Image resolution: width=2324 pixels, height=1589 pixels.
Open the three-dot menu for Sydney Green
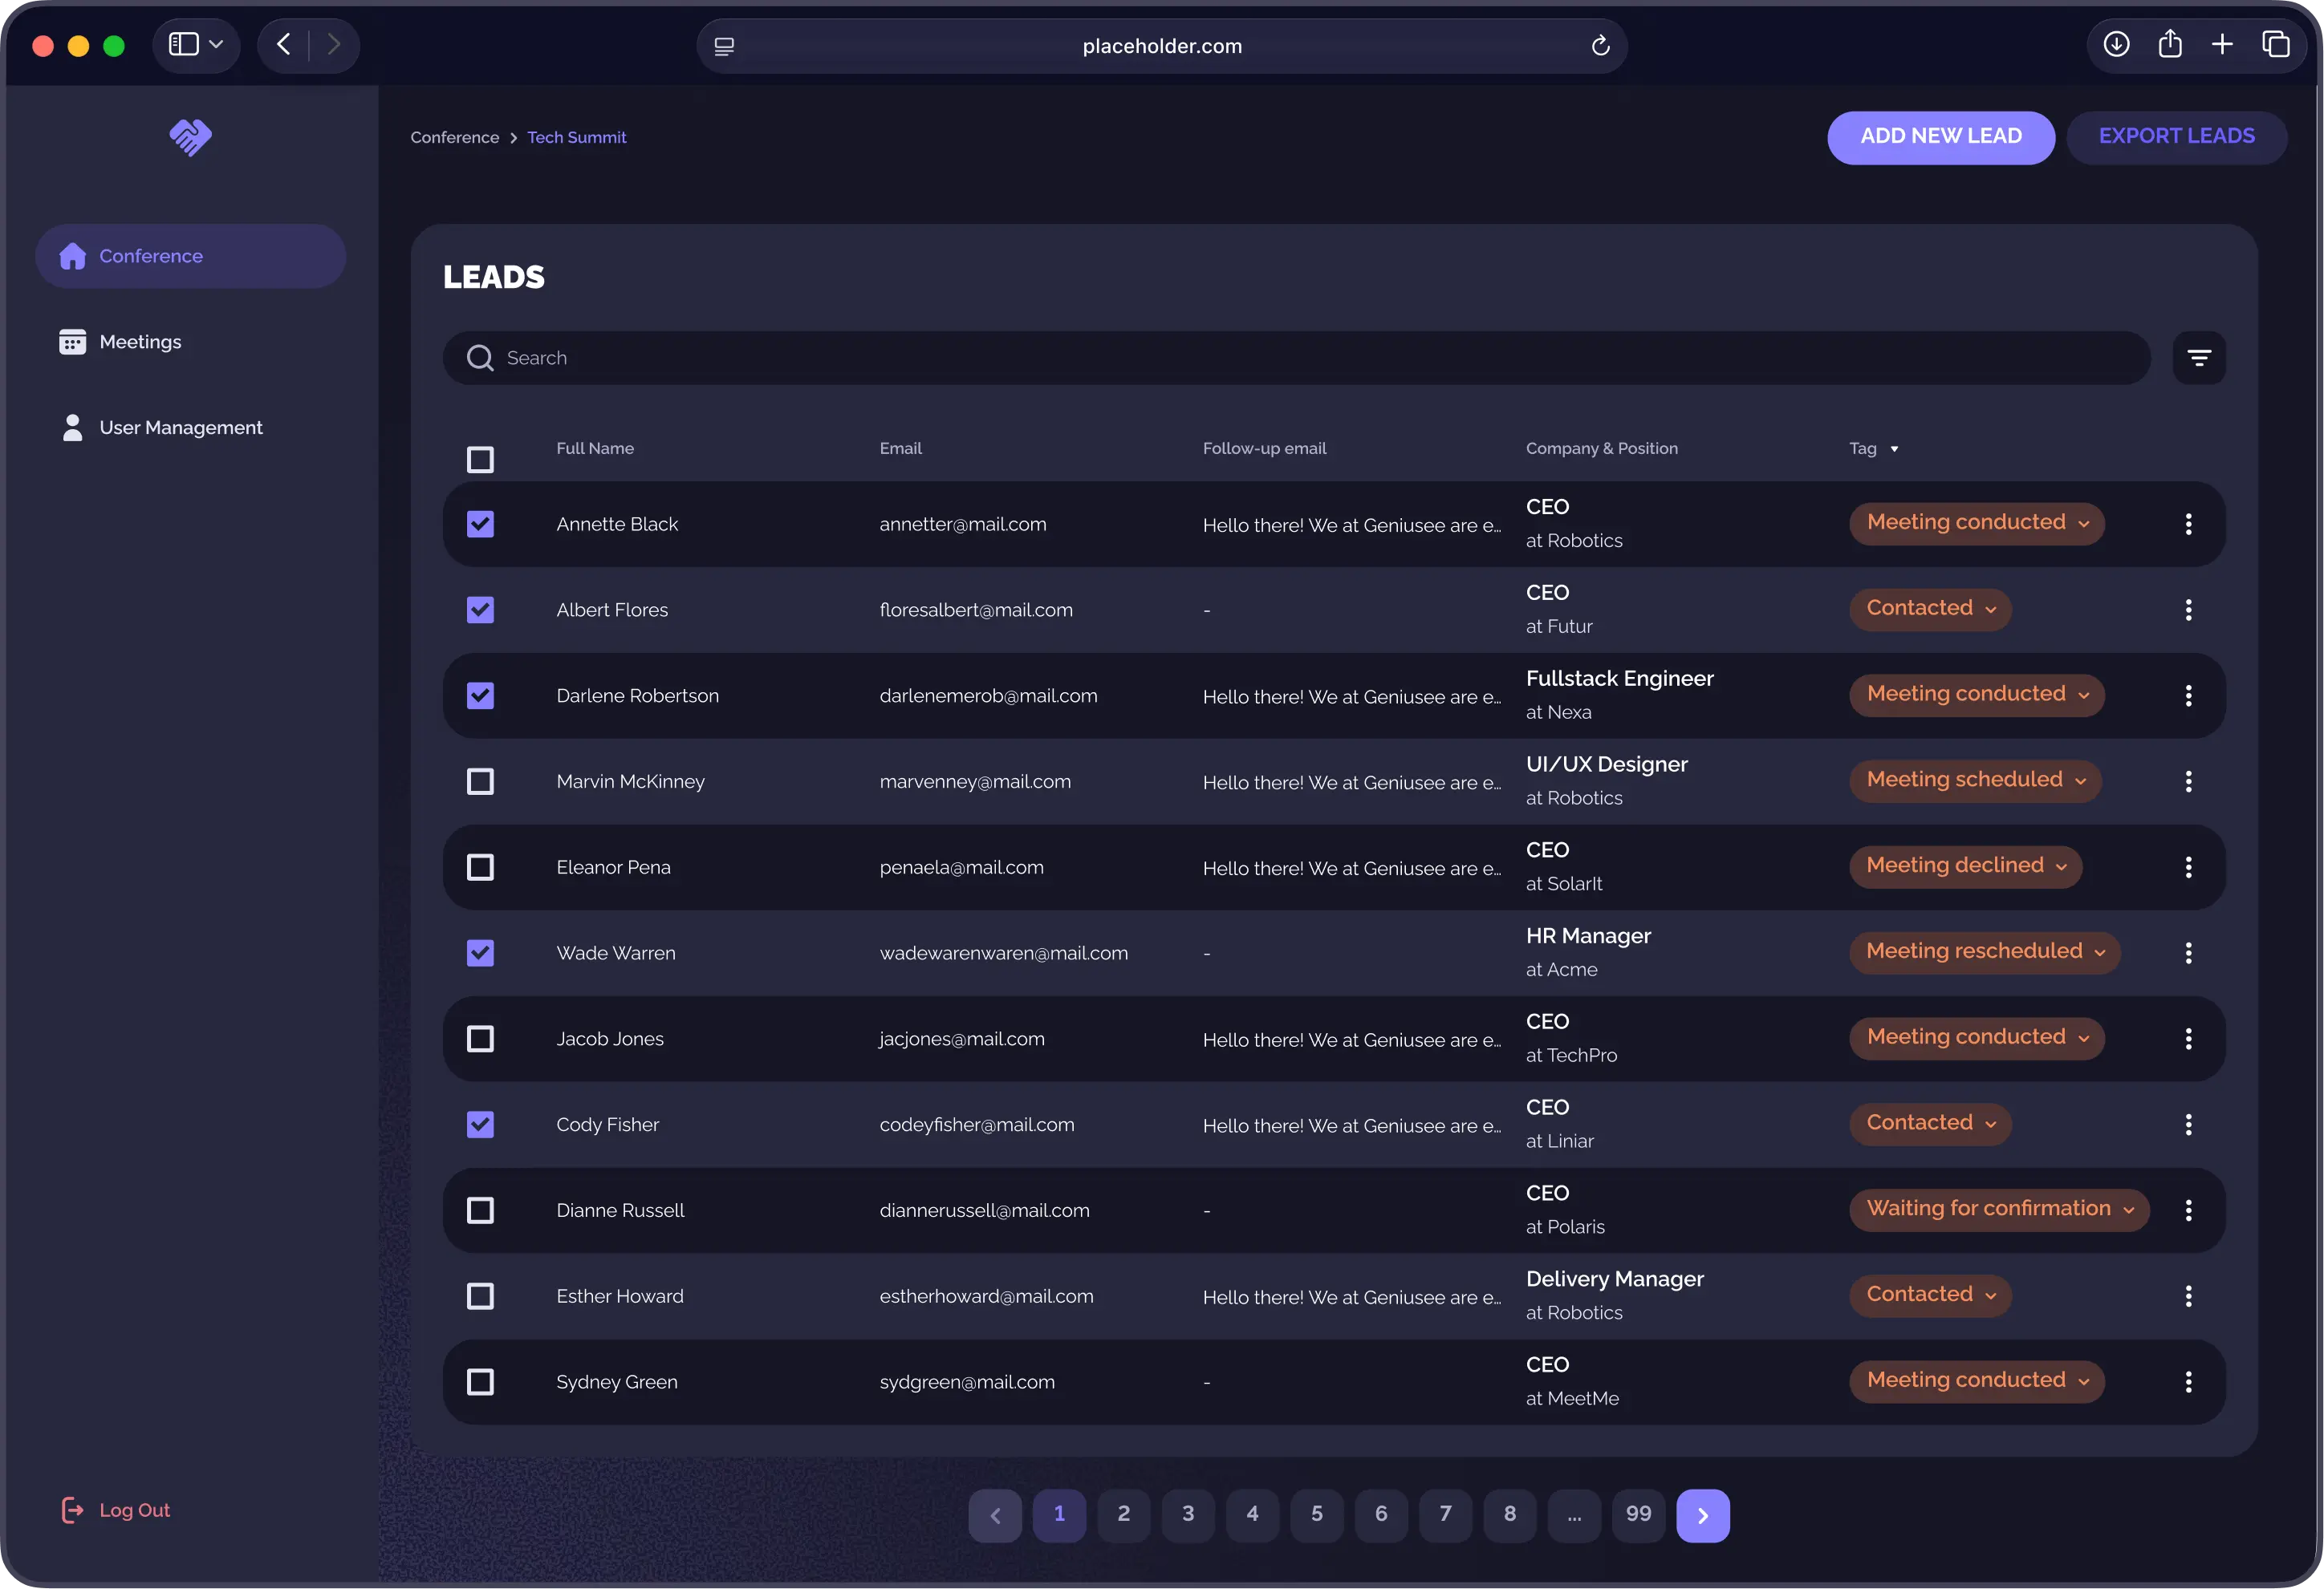2188,1381
